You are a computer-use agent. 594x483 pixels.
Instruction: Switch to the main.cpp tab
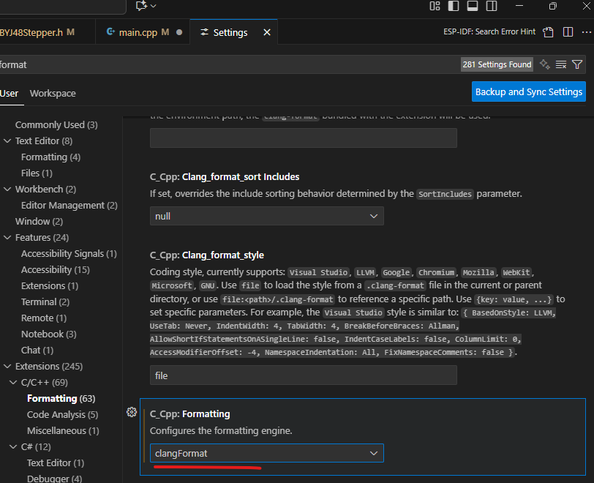pyautogui.click(x=138, y=32)
